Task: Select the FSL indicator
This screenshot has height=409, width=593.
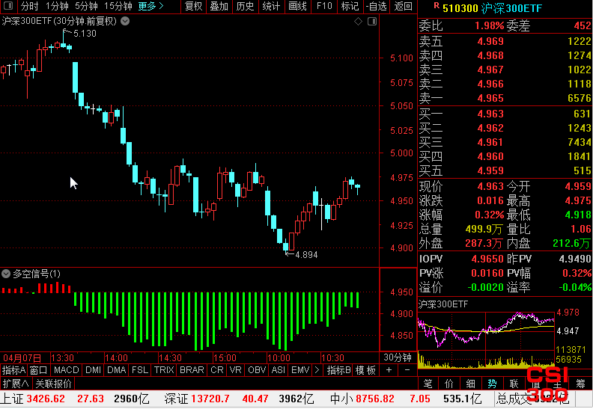Action: [140, 370]
